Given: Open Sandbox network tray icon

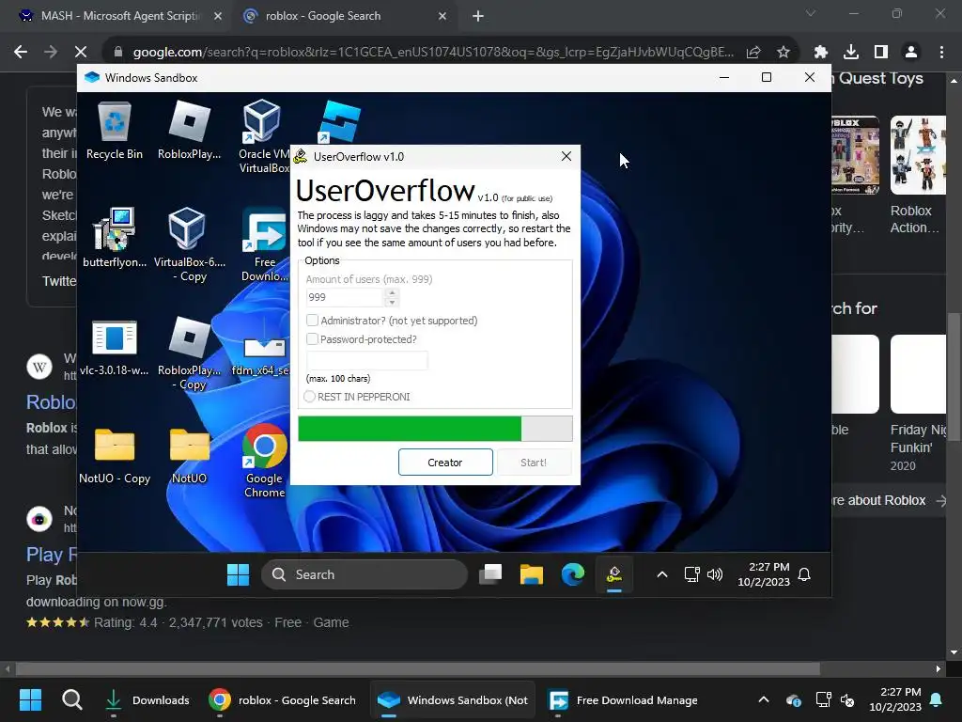Looking at the screenshot, I should [691, 574].
